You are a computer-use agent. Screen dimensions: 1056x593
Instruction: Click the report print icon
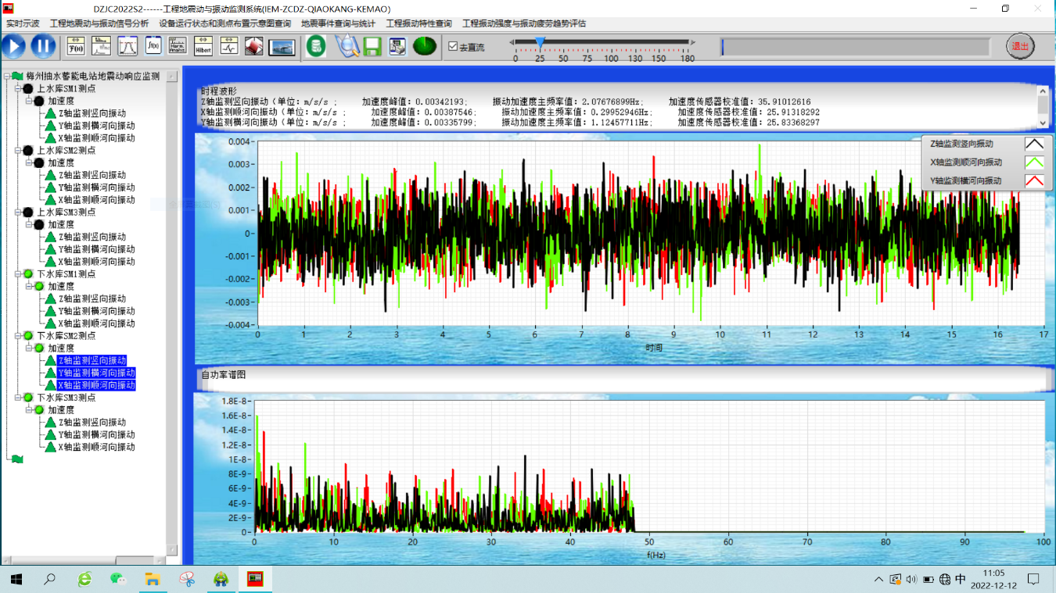tap(397, 46)
